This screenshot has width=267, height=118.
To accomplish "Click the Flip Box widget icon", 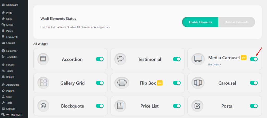I will click(x=122, y=83).
